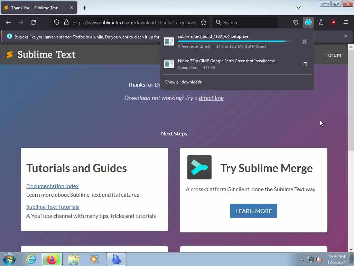Click the Ninite installer file icon
The width and height of the screenshot is (354, 266).
(169, 64)
